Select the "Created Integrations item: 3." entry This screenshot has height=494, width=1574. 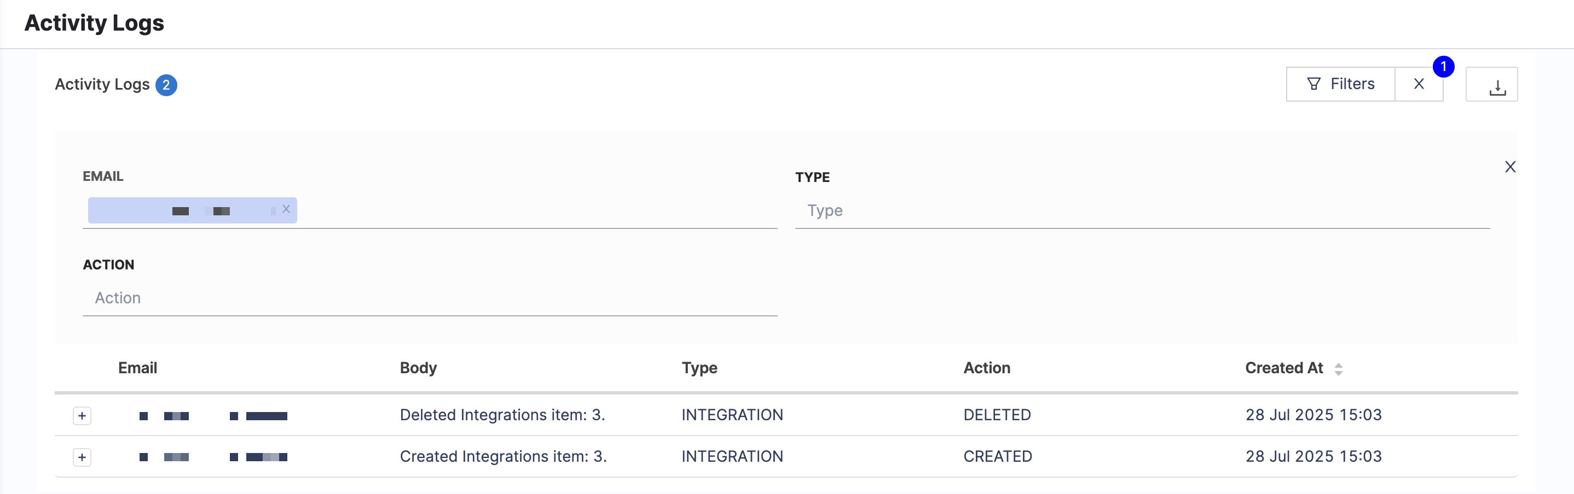pyautogui.click(x=503, y=457)
